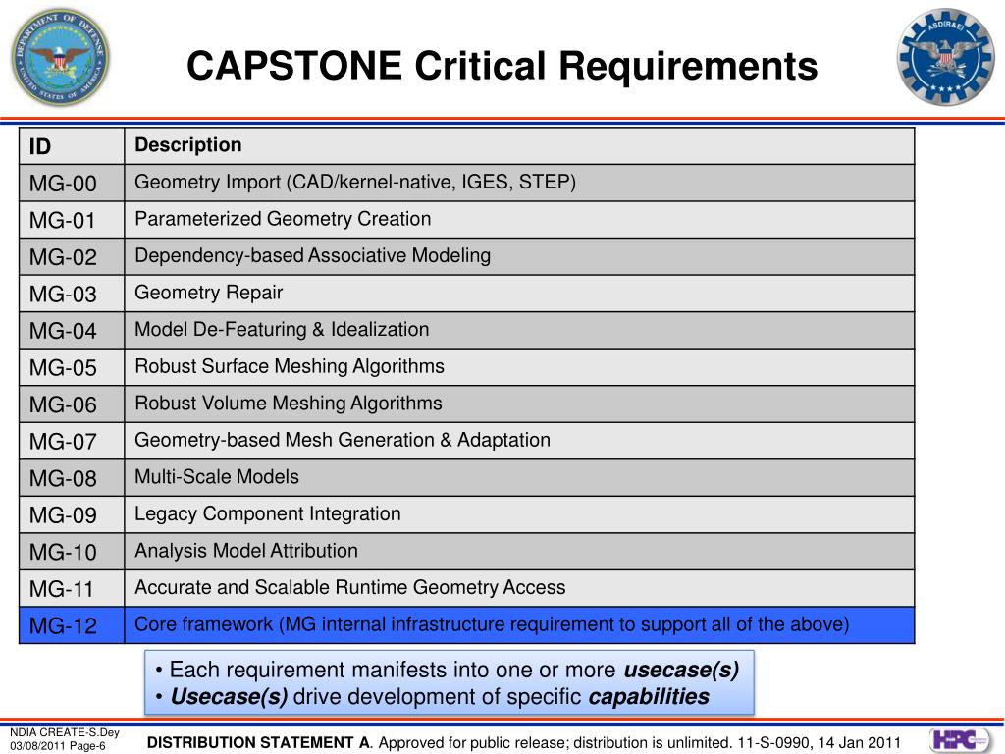Click the bullet about requirement manifests into usecase(s)
This screenshot has height=754, width=1005.
click(x=448, y=670)
